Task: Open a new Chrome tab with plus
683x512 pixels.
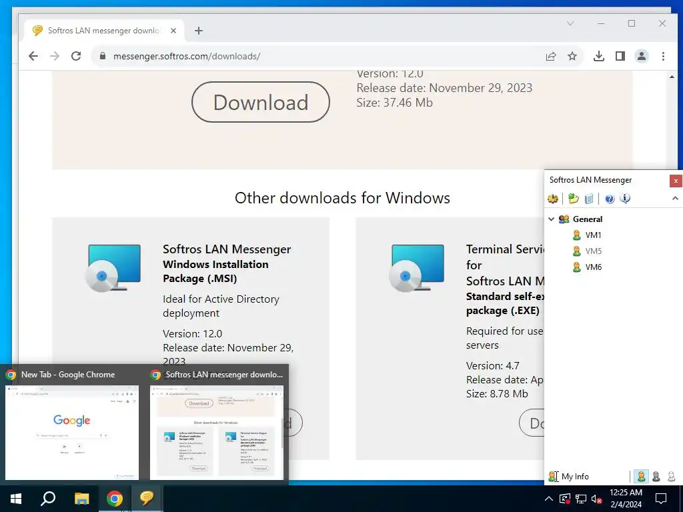Action: pos(199,31)
